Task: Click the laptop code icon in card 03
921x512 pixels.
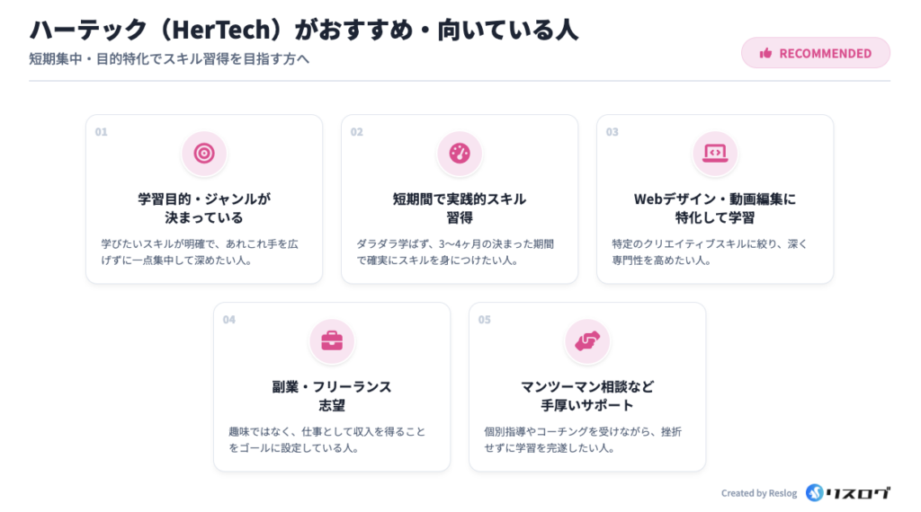Action: (x=715, y=154)
